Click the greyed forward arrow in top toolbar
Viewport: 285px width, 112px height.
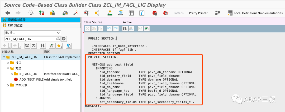[18, 13]
